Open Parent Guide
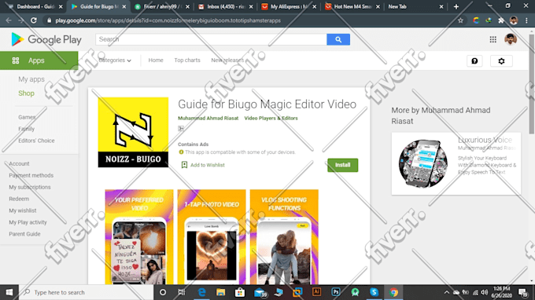Viewport: 535px width, 300px height. [x=24, y=234]
